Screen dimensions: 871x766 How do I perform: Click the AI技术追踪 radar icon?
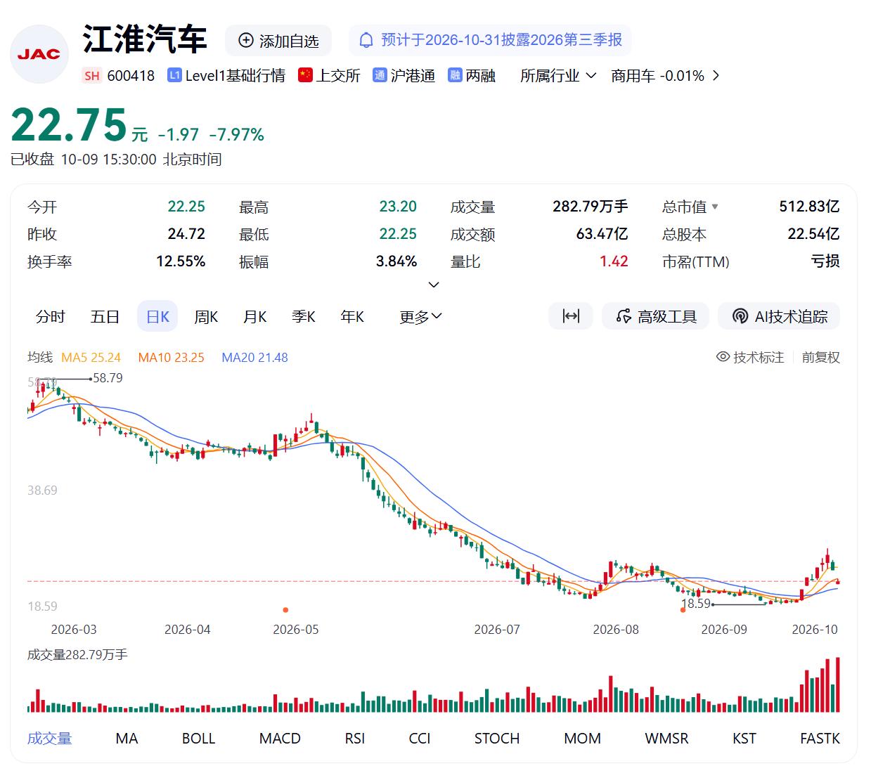pos(740,317)
